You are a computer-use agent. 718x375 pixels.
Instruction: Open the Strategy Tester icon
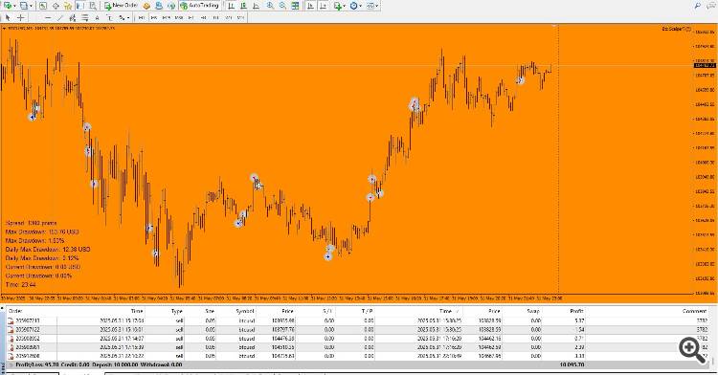(93, 6)
